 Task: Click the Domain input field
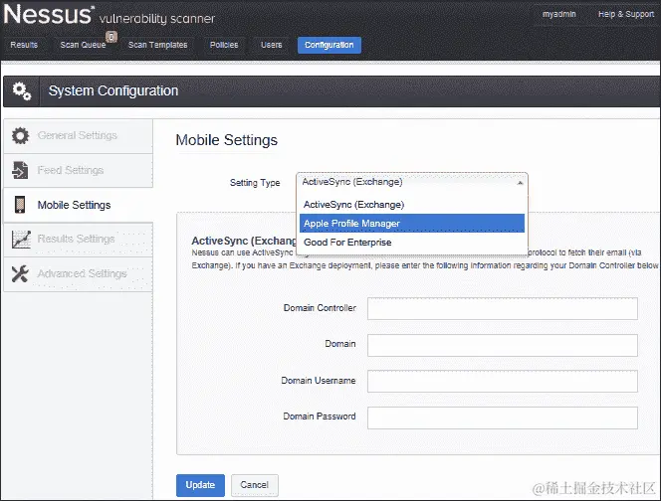[502, 345]
